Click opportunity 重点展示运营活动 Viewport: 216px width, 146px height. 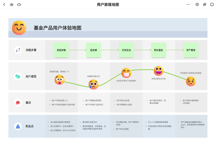click(90, 122)
